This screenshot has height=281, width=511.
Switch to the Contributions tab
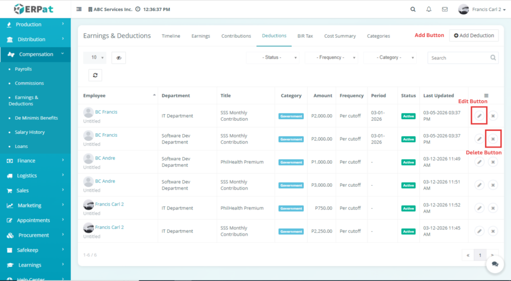236,36
